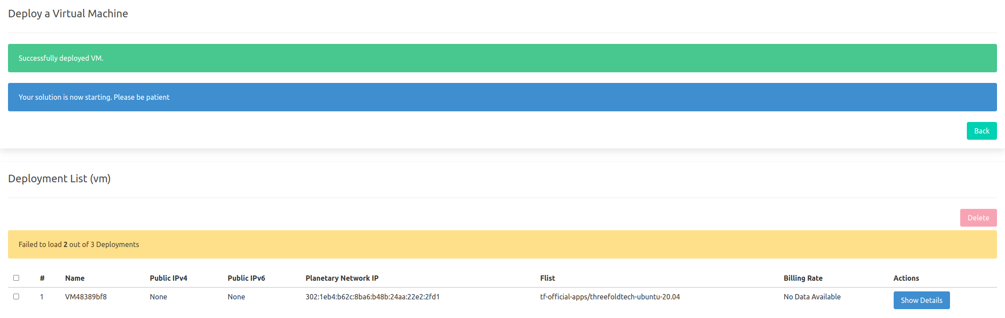
Task: Click the Deployment List (vm) heading
Action: [x=59, y=178]
